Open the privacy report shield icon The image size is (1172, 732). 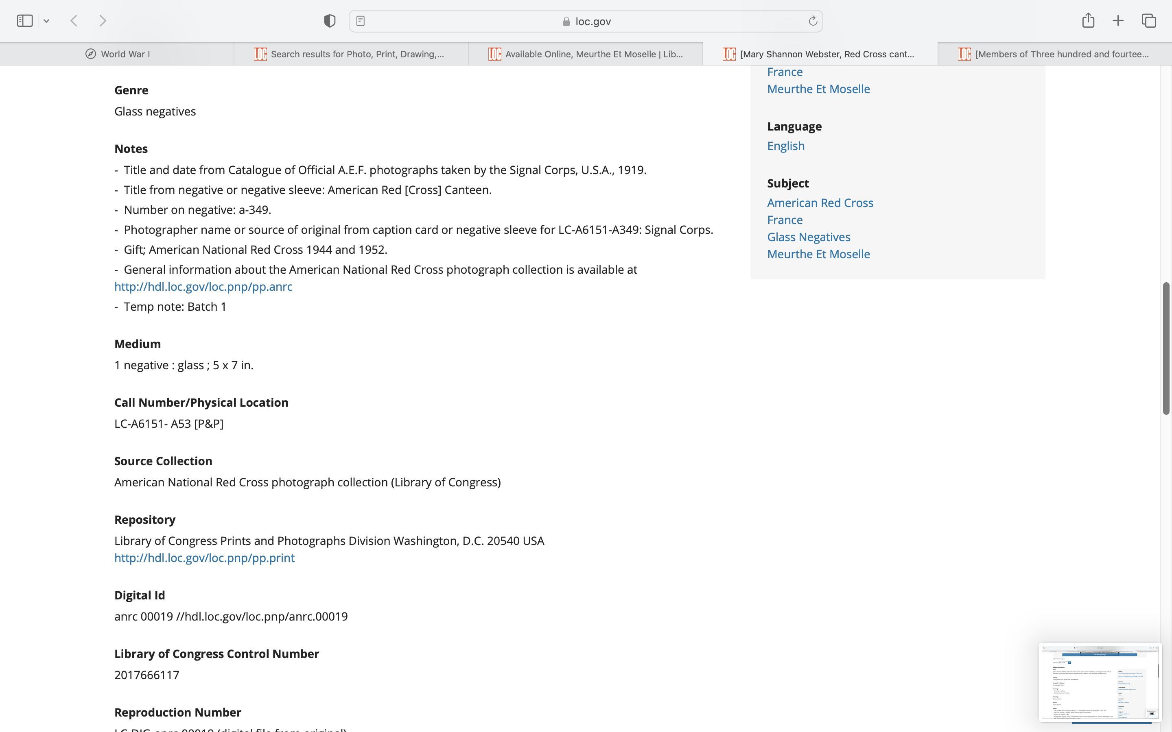330,21
